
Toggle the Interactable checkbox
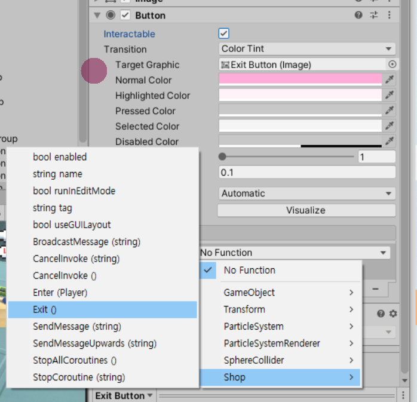[223, 34]
